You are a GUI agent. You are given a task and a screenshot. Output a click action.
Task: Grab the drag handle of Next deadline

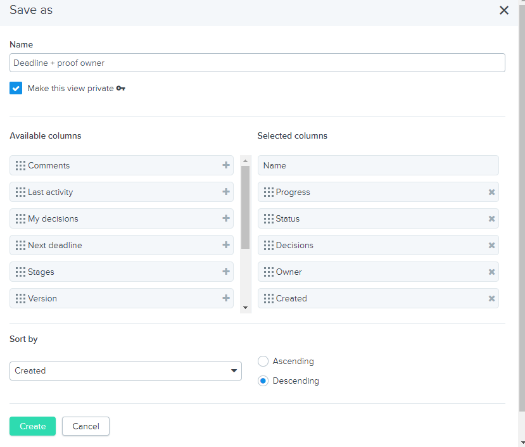tap(20, 245)
